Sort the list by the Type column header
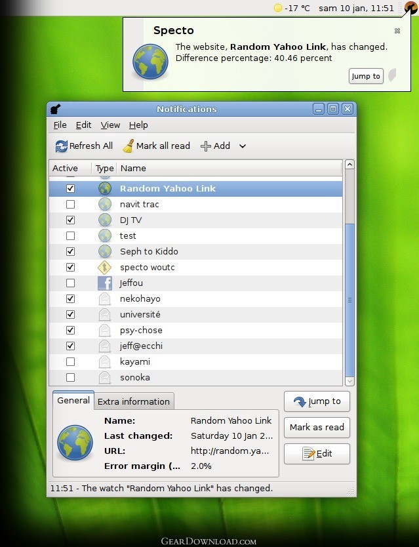419x547 pixels. point(104,168)
